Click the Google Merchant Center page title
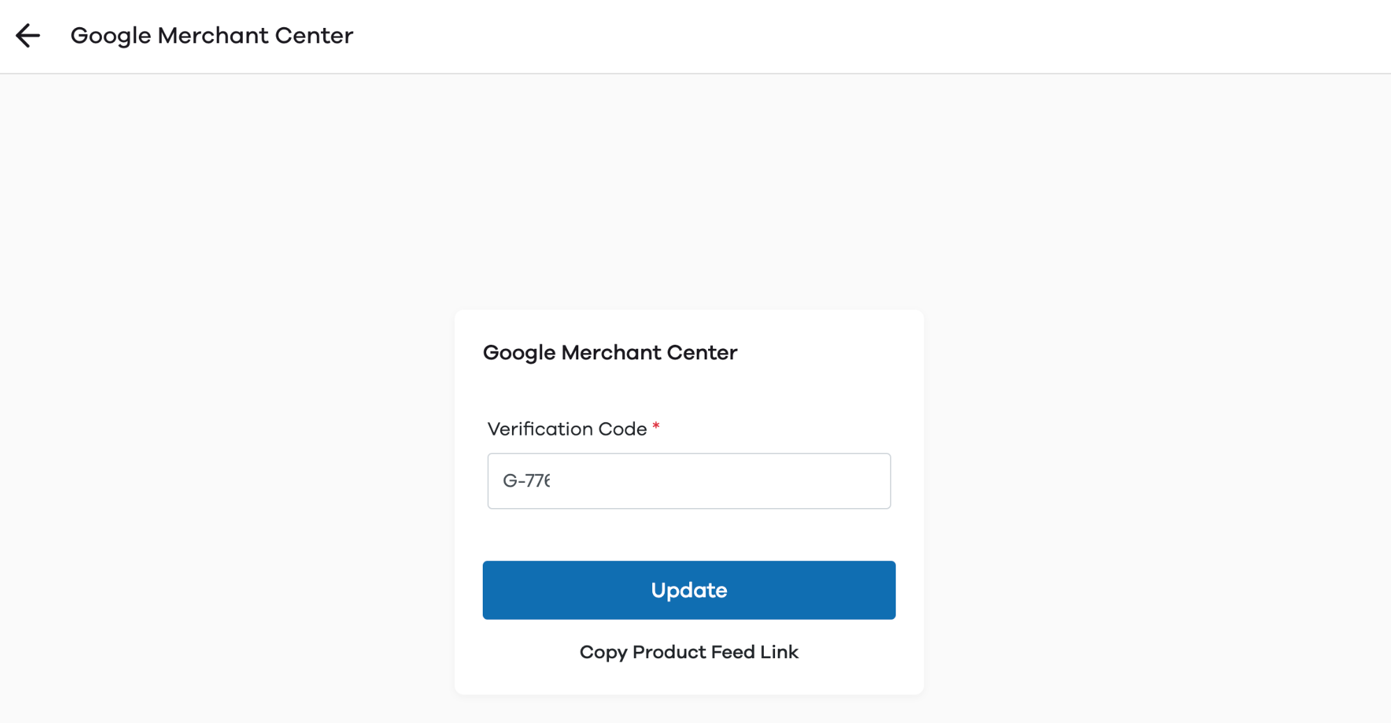The height and width of the screenshot is (723, 1391). (212, 36)
